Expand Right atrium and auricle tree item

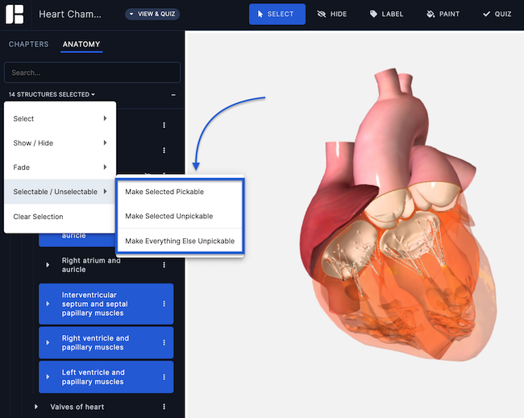point(48,265)
